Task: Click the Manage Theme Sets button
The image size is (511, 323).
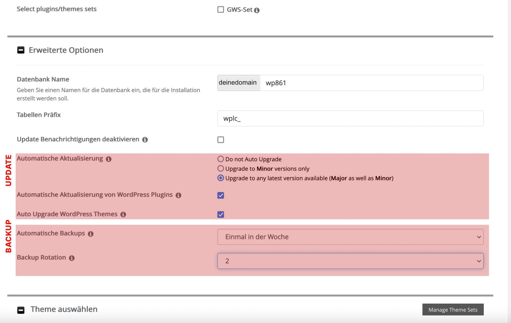Action: (x=453, y=310)
